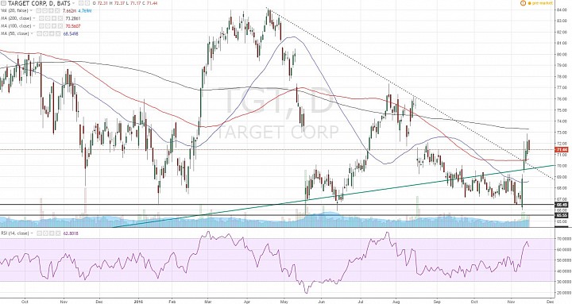Click the MA (50, close) label

pyautogui.click(x=14, y=33)
